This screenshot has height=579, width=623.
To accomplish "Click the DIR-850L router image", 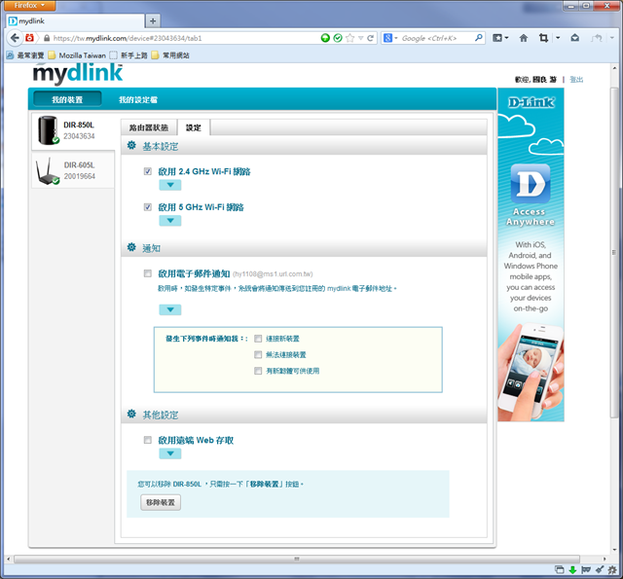I will [48, 130].
